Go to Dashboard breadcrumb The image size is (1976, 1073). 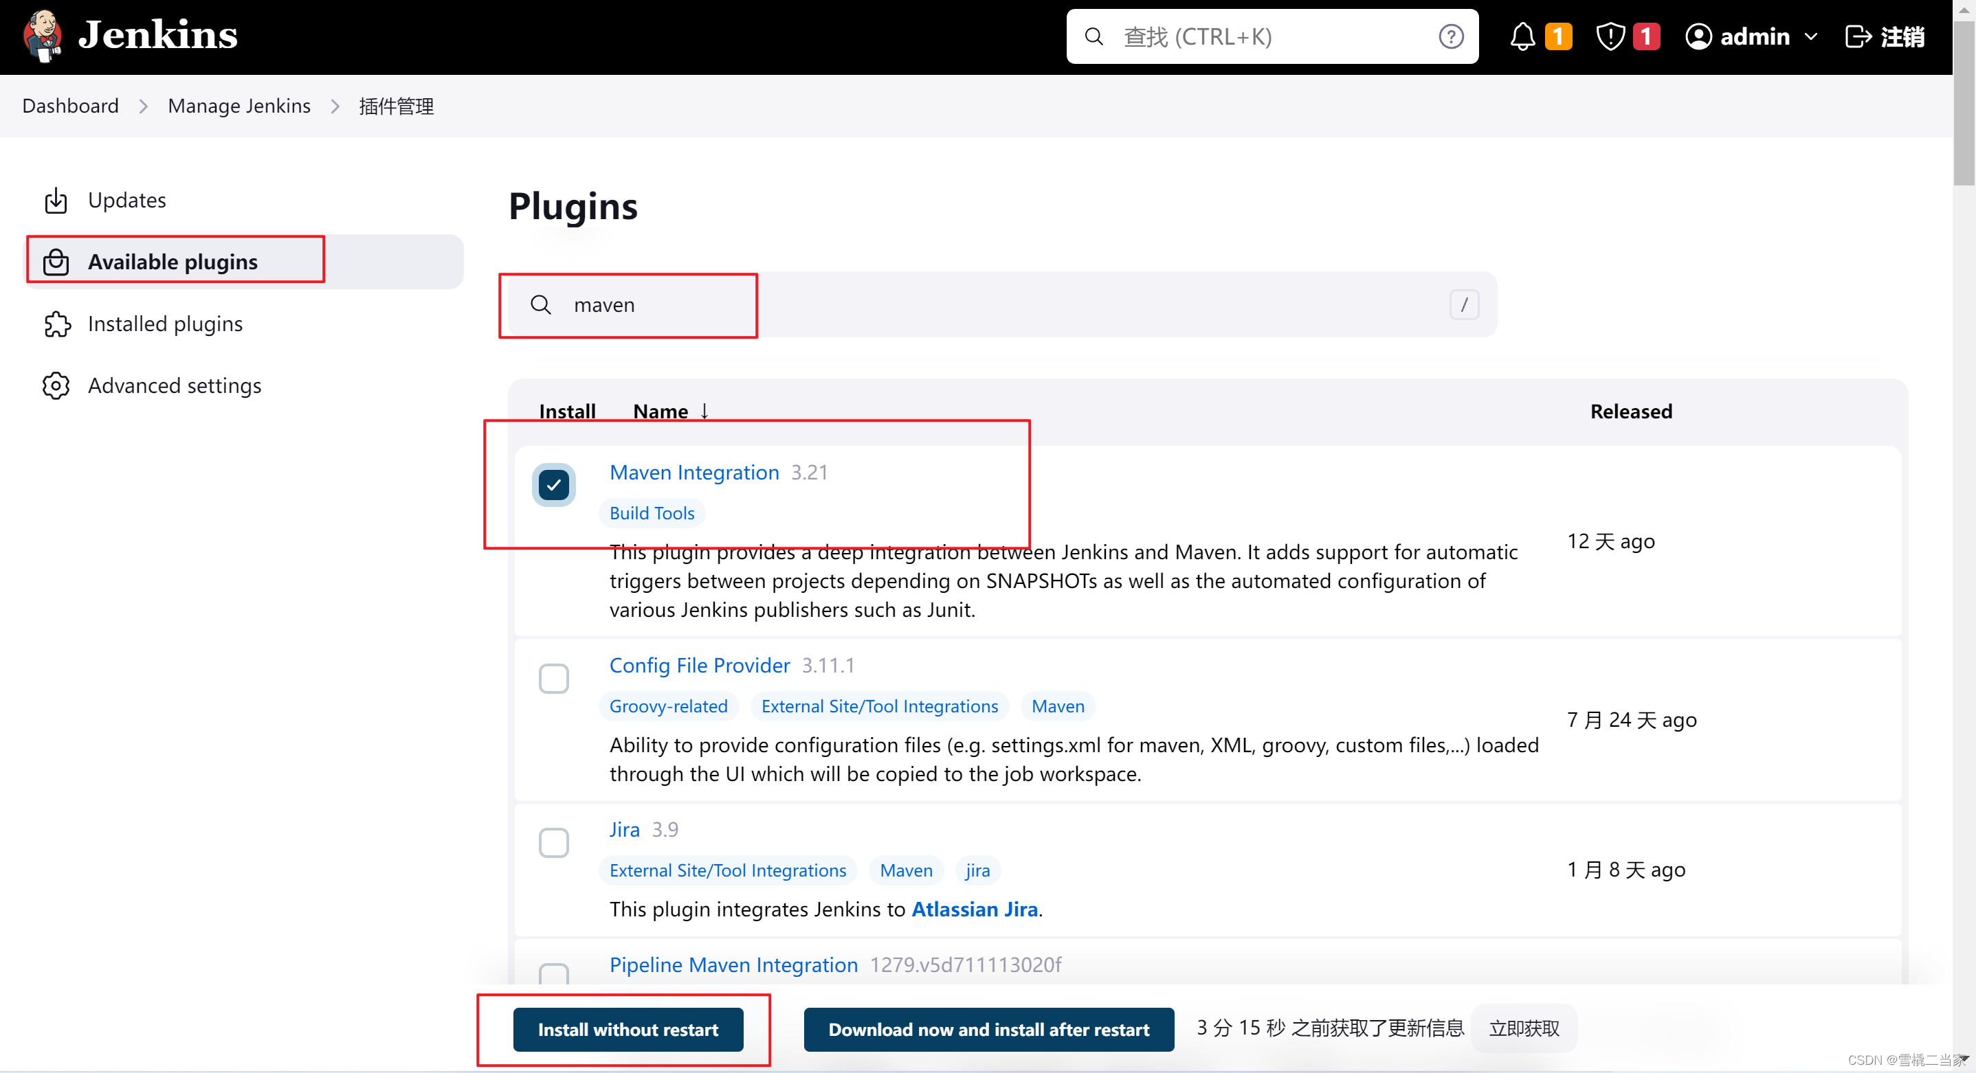coord(71,106)
